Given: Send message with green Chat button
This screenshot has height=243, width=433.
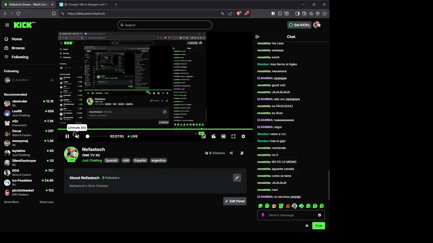Looking at the screenshot, I should pyautogui.click(x=319, y=226).
